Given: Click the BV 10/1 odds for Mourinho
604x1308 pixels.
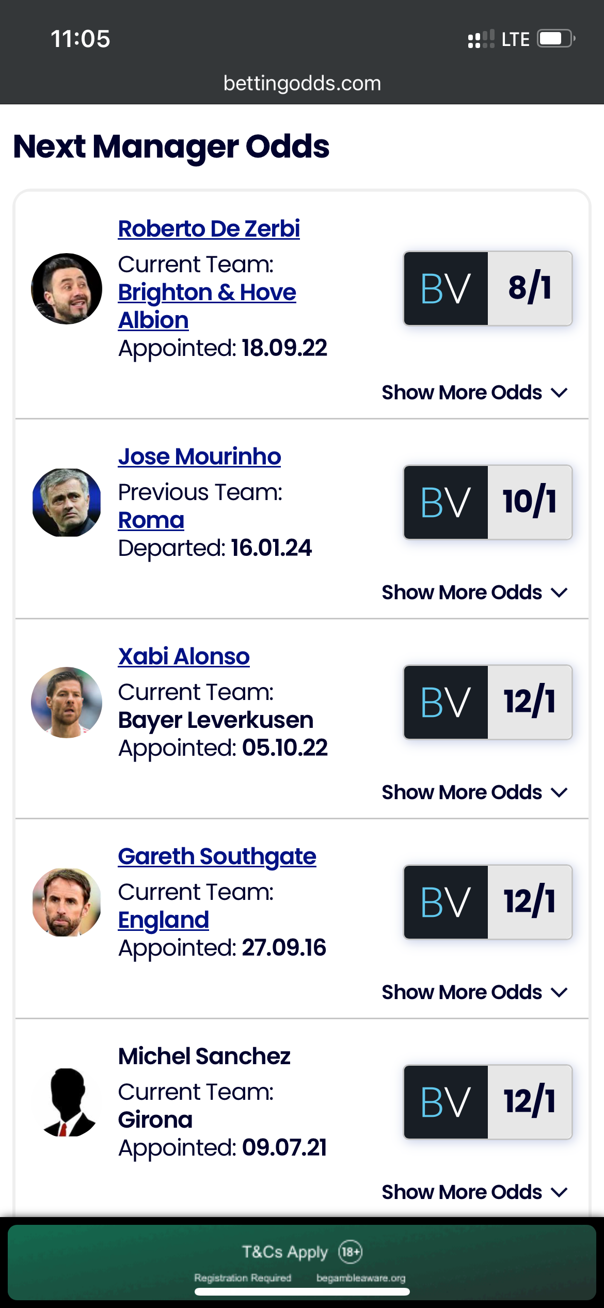Looking at the screenshot, I should tap(488, 502).
